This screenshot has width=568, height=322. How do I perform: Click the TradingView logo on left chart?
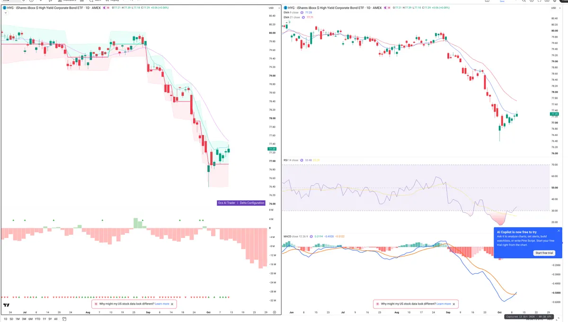tap(7, 305)
